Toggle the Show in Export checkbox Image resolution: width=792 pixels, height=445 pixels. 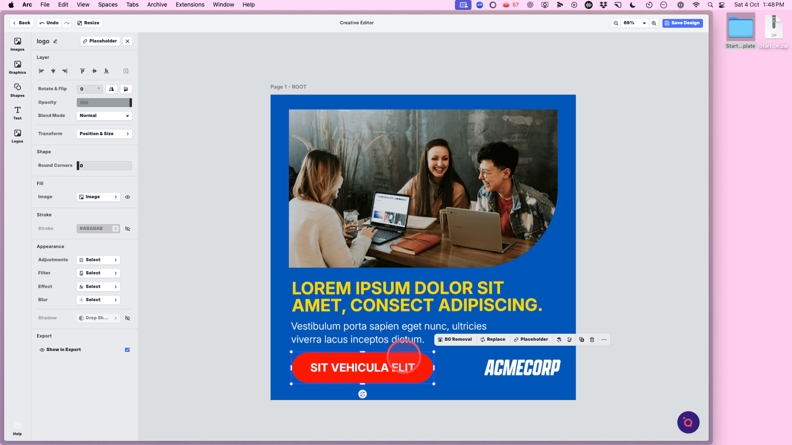(127, 350)
